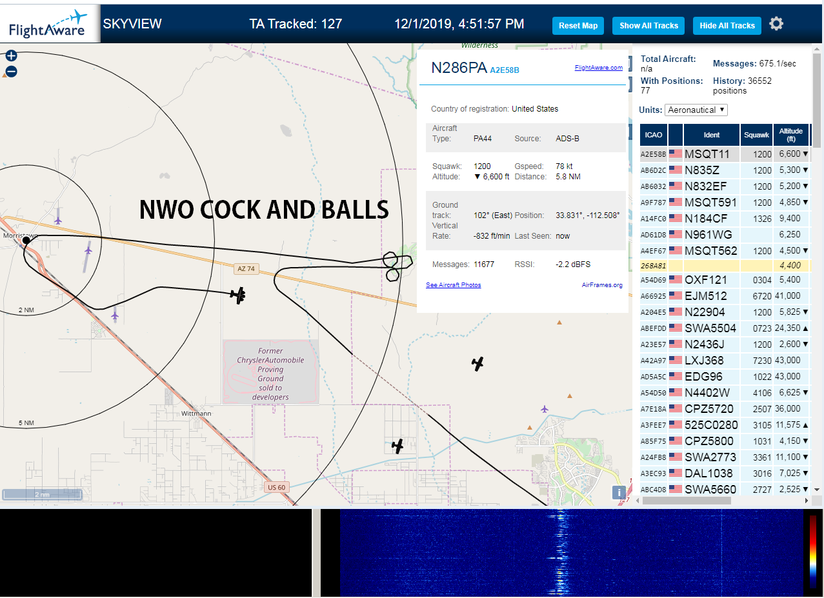Select black aircraft icon at end of track
The height and width of the screenshot is (598, 824).
pyautogui.click(x=239, y=295)
